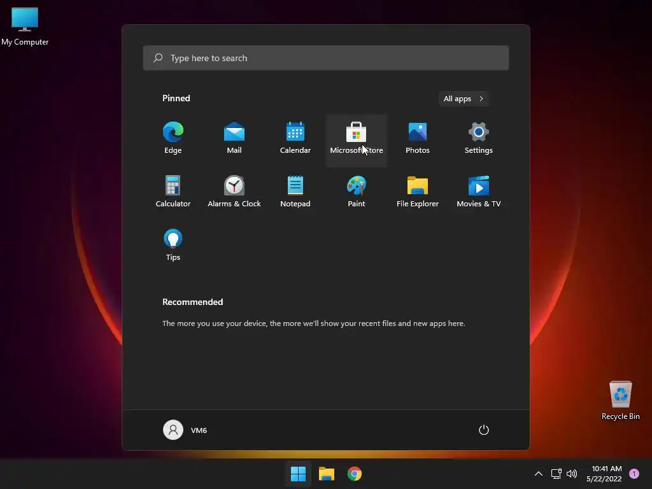Open File Explorer from the taskbar
The height and width of the screenshot is (489, 652).
click(x=327, y=474)
